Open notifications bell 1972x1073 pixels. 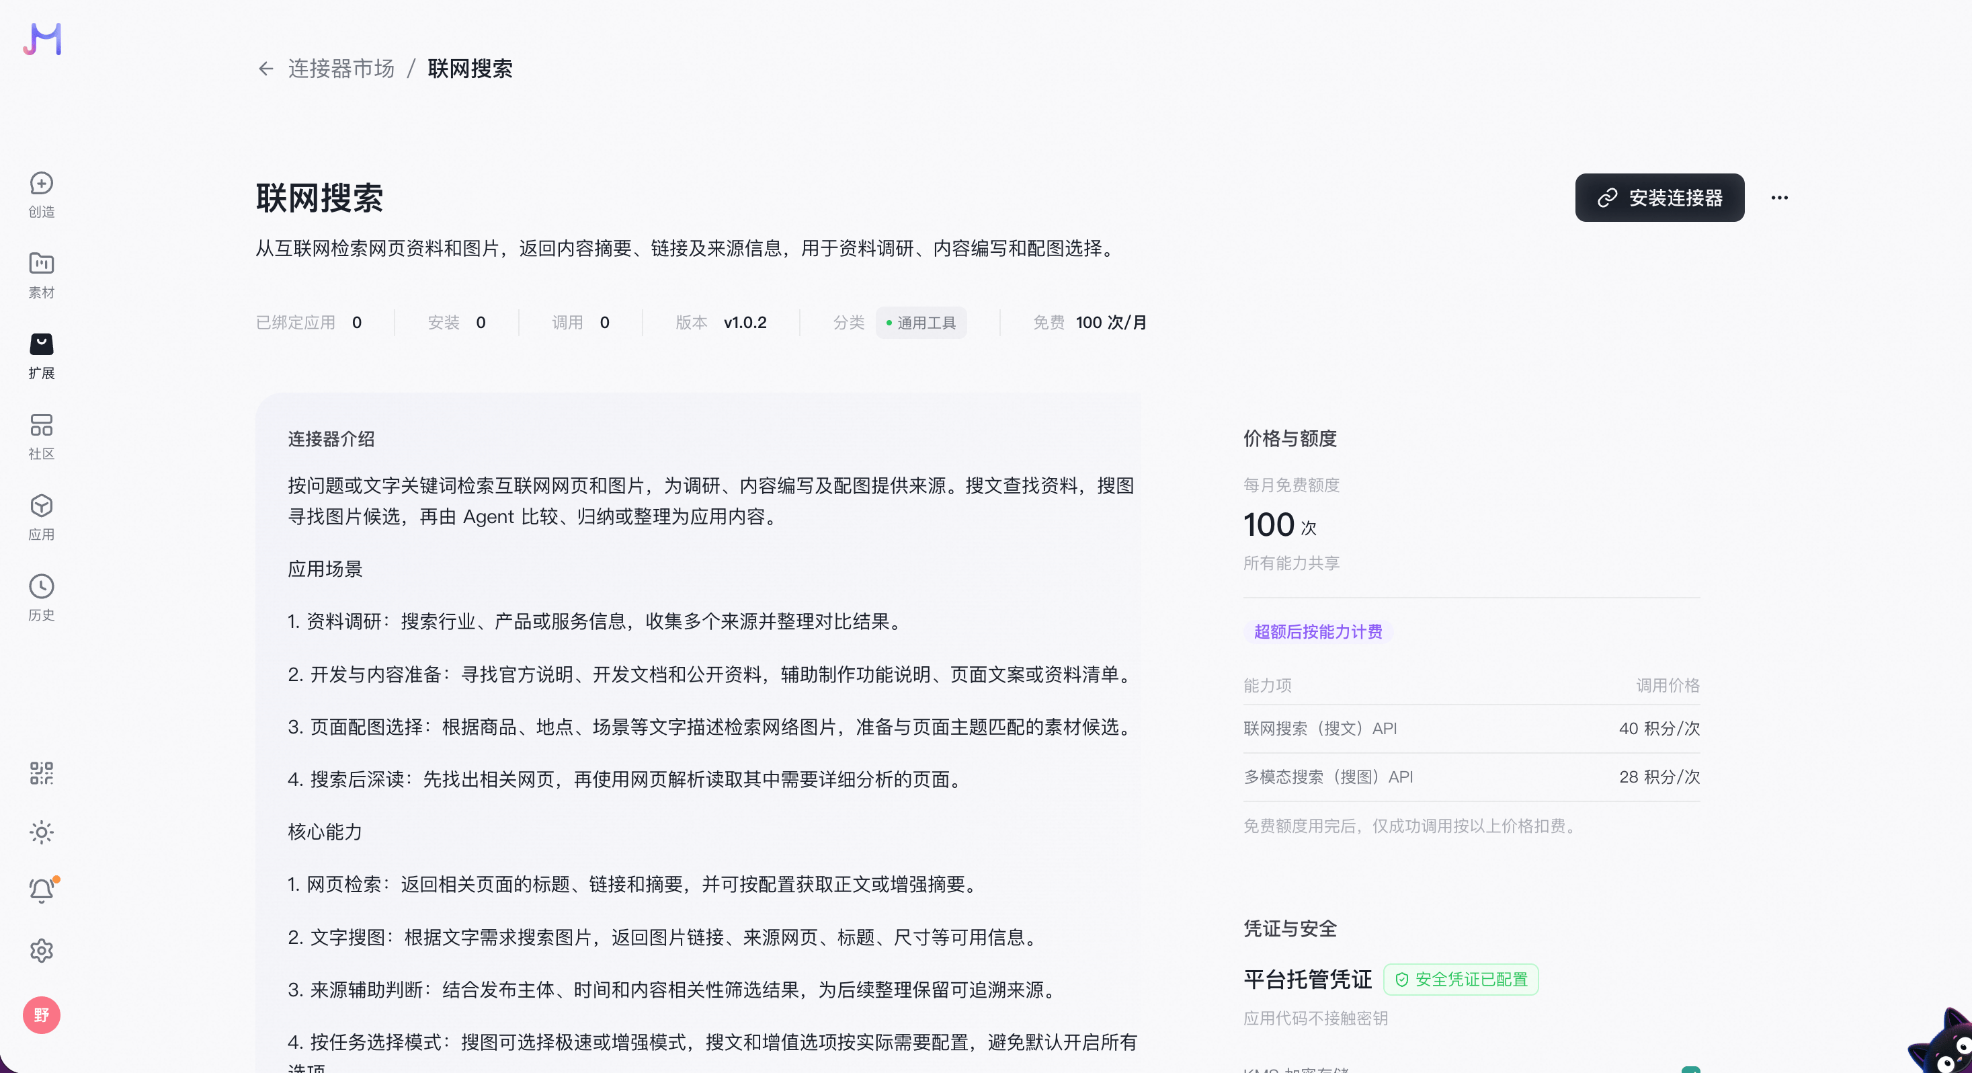42,891
